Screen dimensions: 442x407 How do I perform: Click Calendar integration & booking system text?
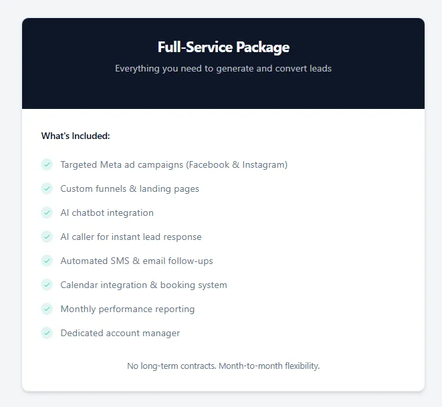(144, 285)
